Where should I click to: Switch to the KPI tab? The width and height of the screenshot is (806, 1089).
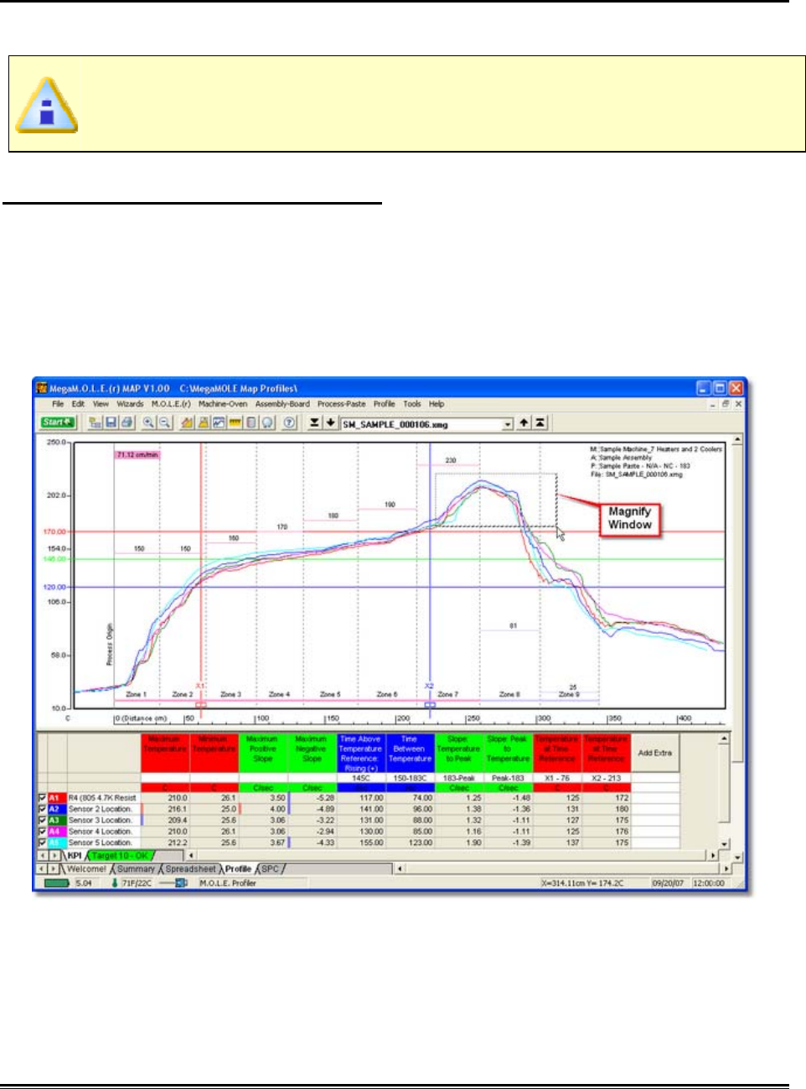pos(75,856)
